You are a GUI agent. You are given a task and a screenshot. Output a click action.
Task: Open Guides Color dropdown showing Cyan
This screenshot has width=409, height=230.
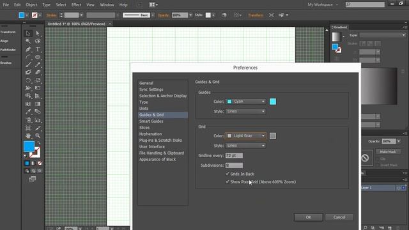245,102
